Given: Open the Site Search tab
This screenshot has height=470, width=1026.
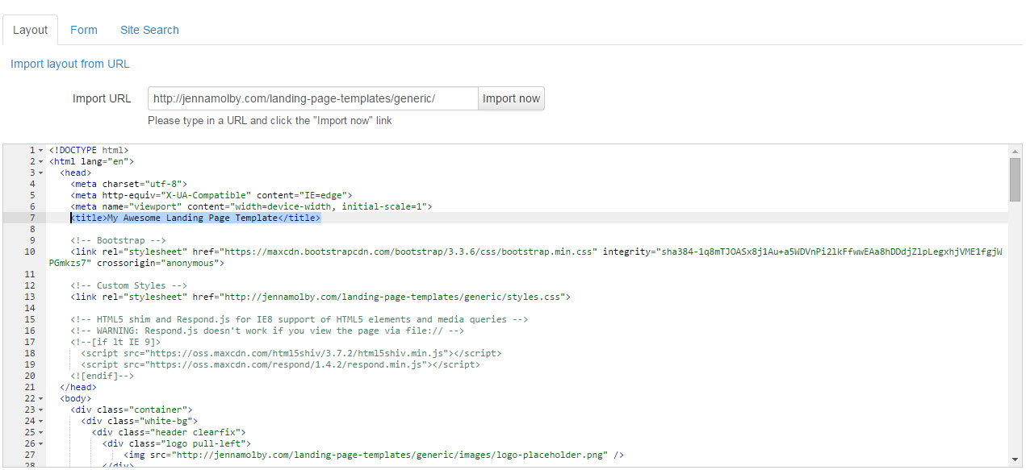Looking at the screenshot, I should click(x=149, y=30).
